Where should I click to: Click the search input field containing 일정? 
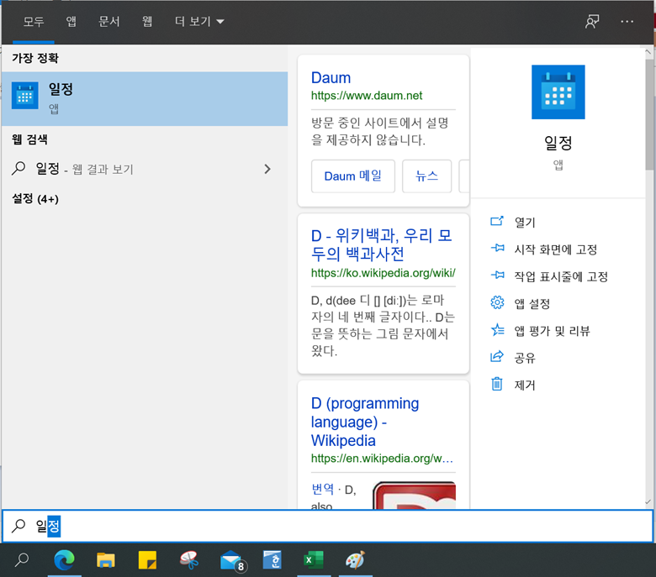(x=328, y=526)
